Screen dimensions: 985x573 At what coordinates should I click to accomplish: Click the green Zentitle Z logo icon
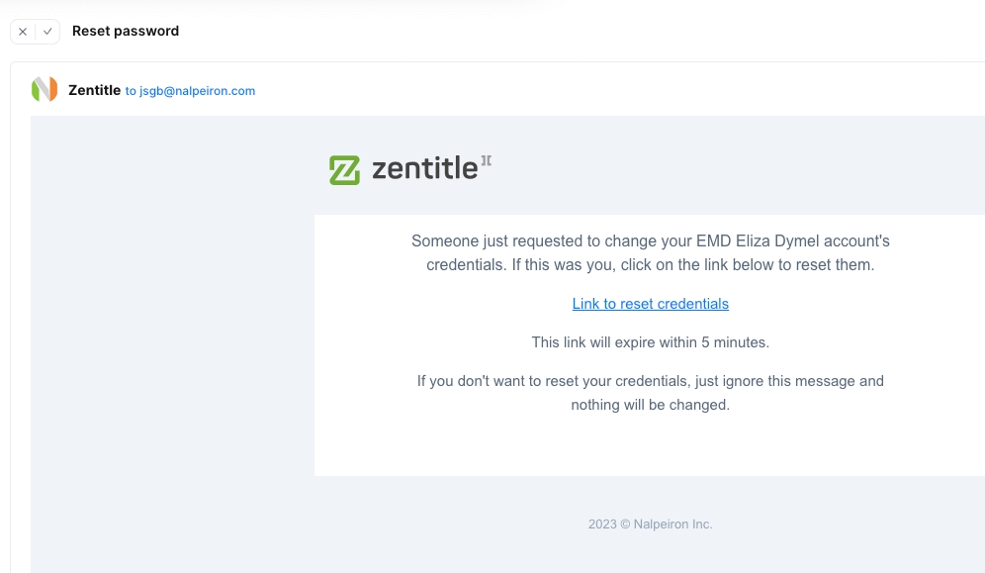(344, 170)
